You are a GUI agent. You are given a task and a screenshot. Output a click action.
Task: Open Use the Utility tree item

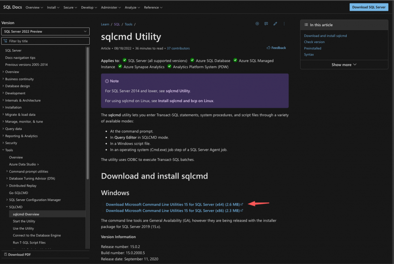pos(23,228)
